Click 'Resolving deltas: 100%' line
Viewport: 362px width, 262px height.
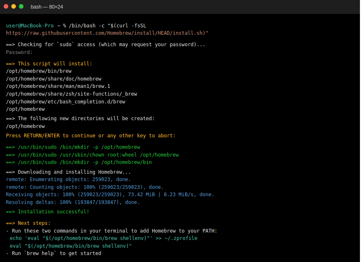73,202
